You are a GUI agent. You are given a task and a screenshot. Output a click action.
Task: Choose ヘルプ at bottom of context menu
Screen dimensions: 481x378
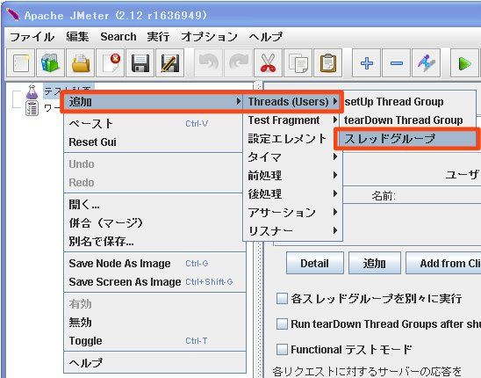(x=154, y=363)
